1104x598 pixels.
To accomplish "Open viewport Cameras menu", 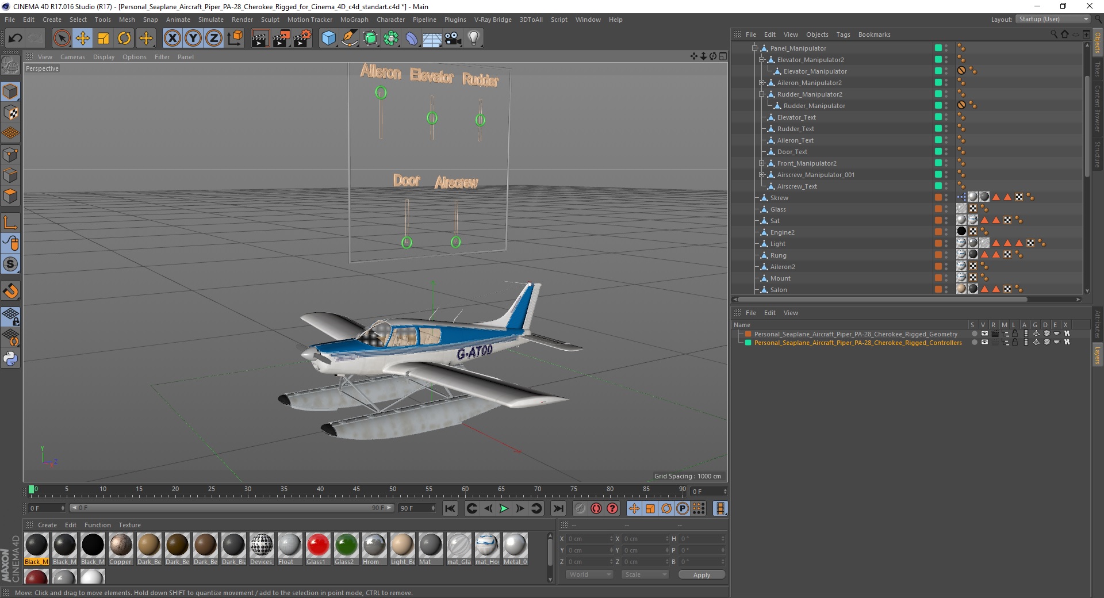I will click(72, 57).
